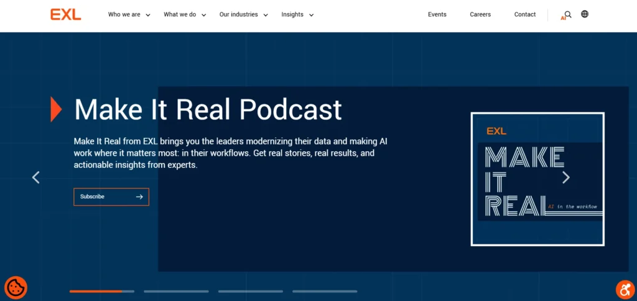Click the Make It Real podcast cover
Screen dimensions: 637x301
coord(537,179)
